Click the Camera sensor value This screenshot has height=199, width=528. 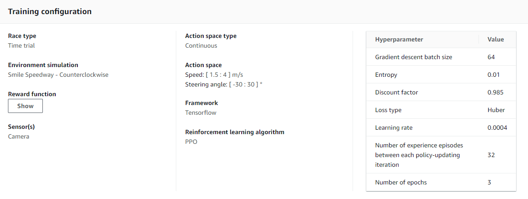(19, 136)
